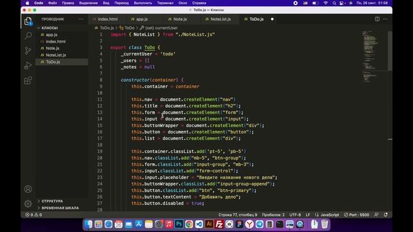Open the Вид menu

pos(106,3)
